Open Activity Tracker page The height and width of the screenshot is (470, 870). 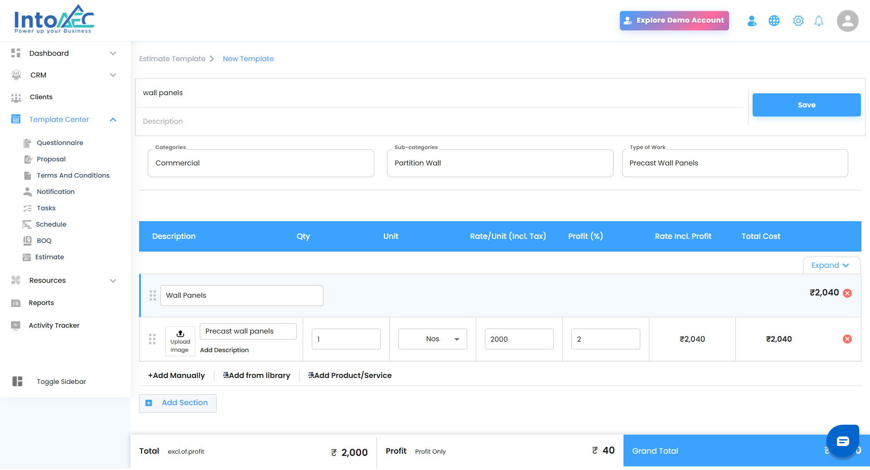[x=54, y=325]
